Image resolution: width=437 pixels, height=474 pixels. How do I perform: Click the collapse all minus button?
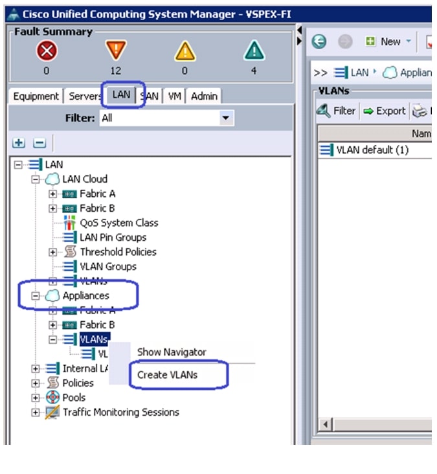39,142
